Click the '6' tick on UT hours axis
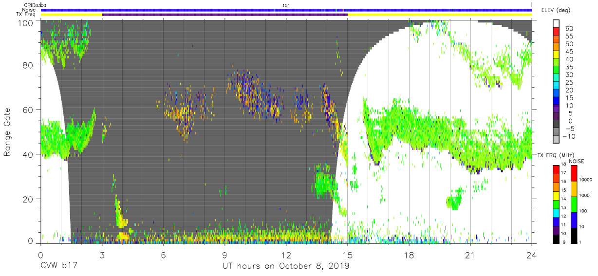 click(x=163, y=255)
